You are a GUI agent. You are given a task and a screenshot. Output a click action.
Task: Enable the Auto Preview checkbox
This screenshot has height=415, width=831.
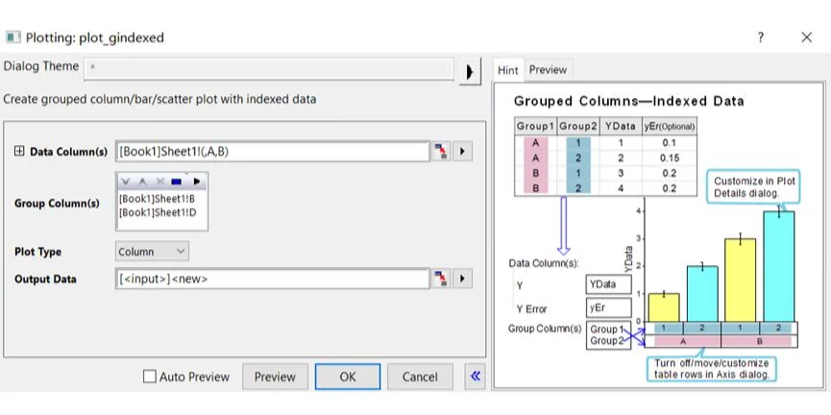[x=149, y=378]
